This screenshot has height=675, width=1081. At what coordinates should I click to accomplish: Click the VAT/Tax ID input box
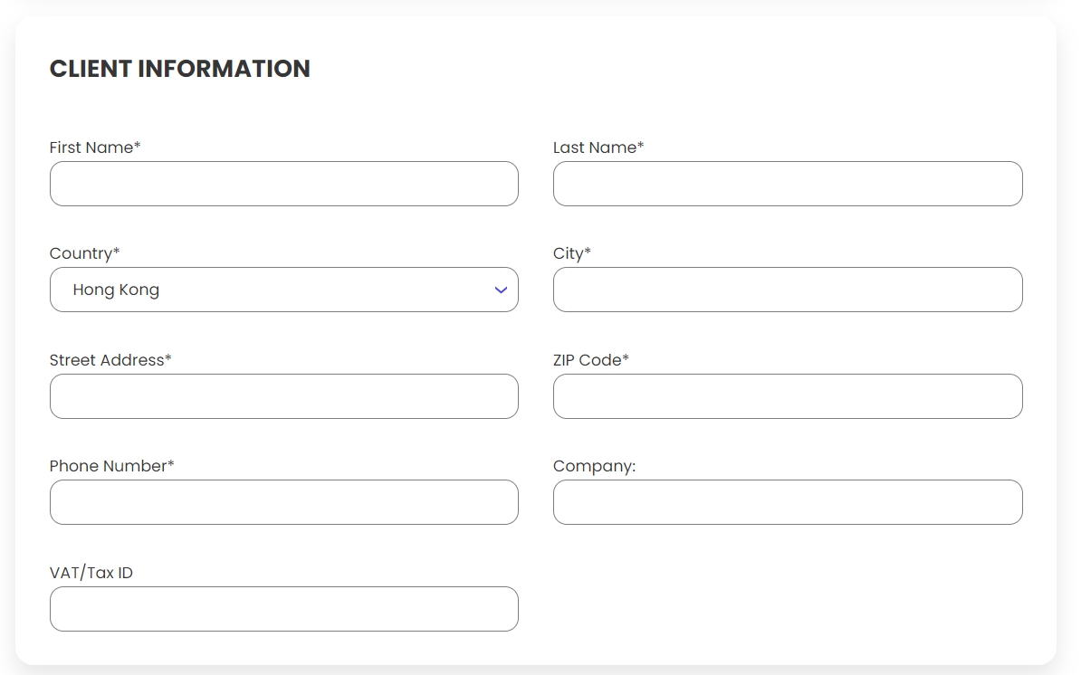point(283,609)
